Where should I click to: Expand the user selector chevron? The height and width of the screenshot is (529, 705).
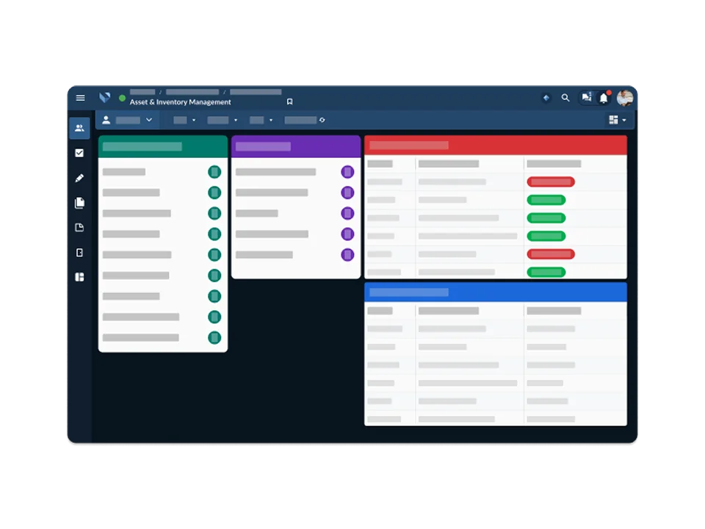(x=149, y=120)
